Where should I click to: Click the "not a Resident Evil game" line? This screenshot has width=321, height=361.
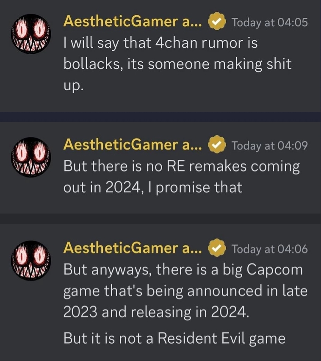[x=174, y=338]
